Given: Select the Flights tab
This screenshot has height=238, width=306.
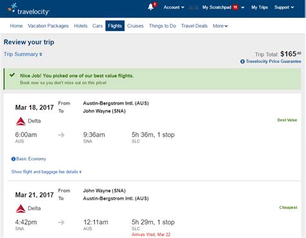Looking at the screenshot, I should point(115,26).
